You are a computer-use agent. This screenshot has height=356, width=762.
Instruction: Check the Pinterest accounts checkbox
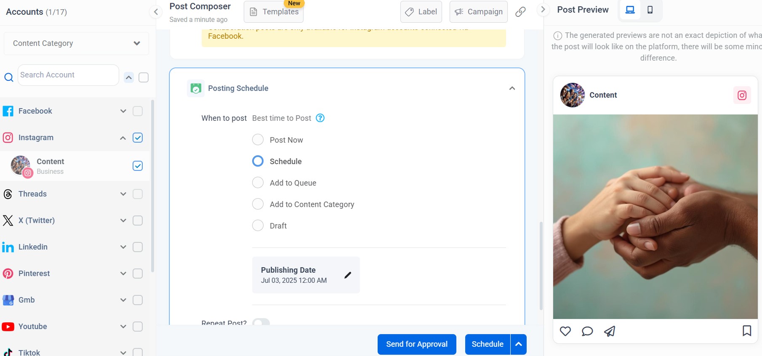coord(138,274)
